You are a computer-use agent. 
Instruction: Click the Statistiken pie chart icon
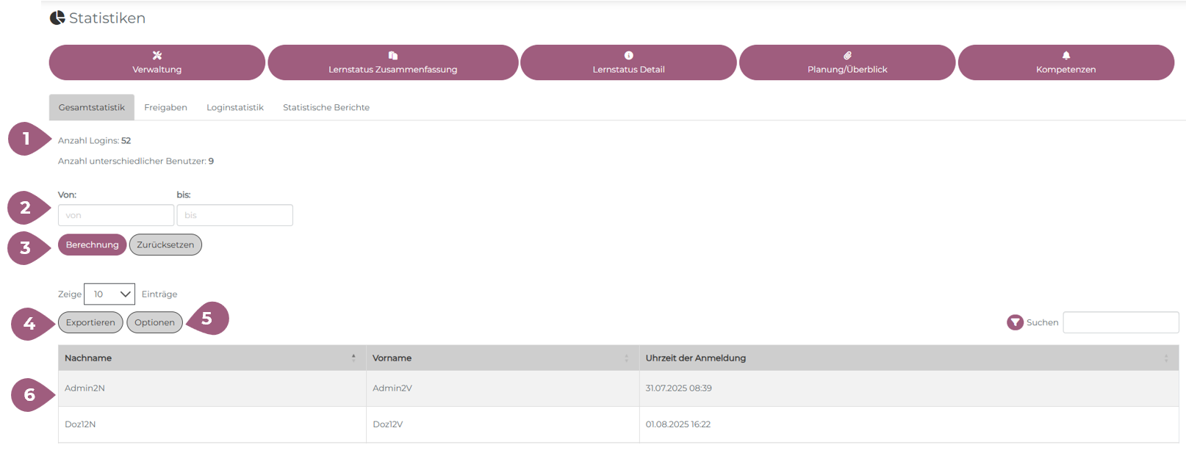pyautogui.click(x=57, y=18)
